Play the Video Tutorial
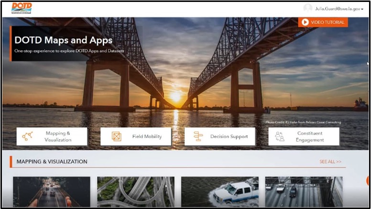 click(323, 22)
